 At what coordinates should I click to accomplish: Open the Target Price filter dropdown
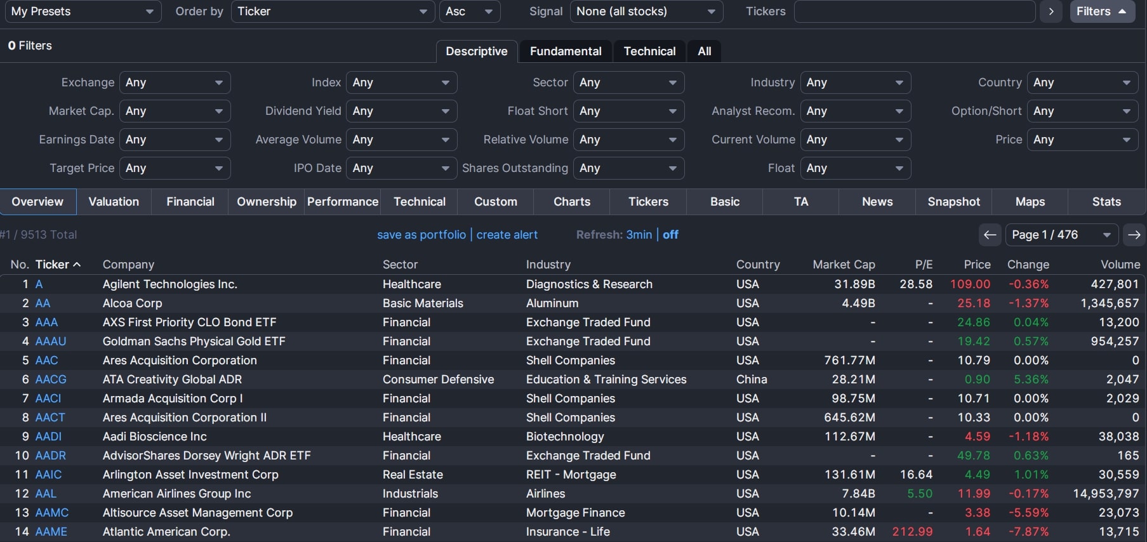coord(175,168)
